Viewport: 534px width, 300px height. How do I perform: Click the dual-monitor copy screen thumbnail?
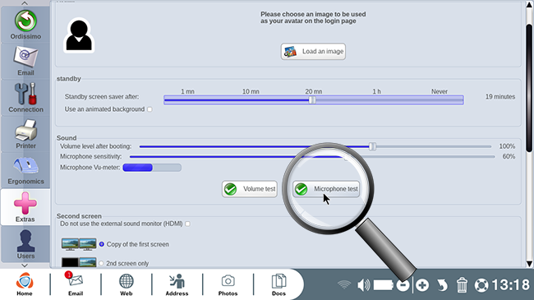(x=79, y=244)
